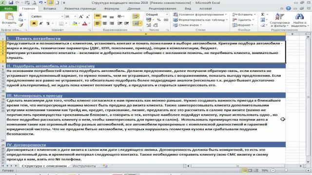This screenshot has height=175, width=312.
Task: Switch to View (Вид) tab
Action: click(188, 9)
